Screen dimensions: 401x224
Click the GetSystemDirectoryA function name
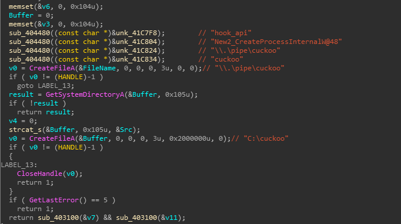tap(85, 94)
